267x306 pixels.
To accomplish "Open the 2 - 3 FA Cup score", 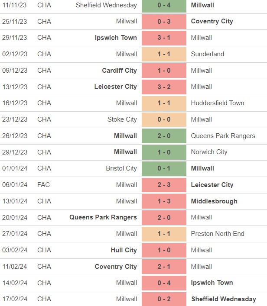I will (164, 185).
